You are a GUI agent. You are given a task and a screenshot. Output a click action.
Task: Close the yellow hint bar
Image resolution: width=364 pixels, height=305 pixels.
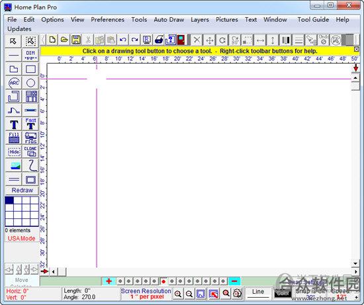(x=356, y=49)
